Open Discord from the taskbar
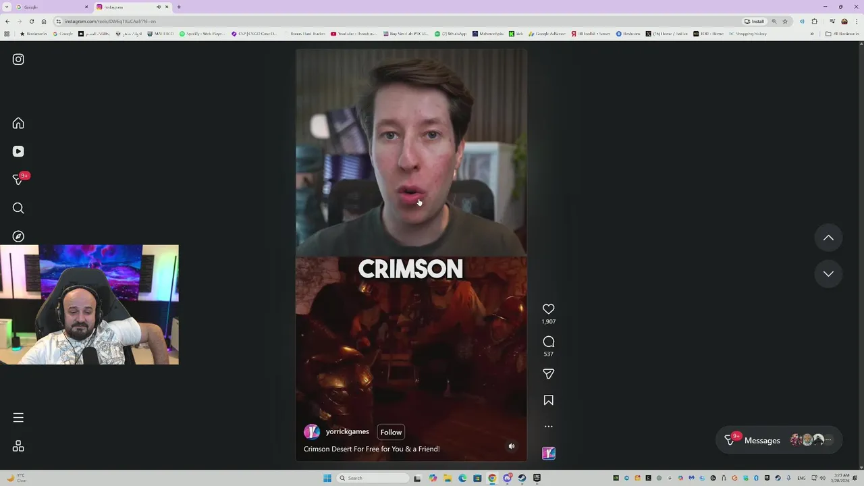This screenshot has height=486, width=864. tap(507, 478)
